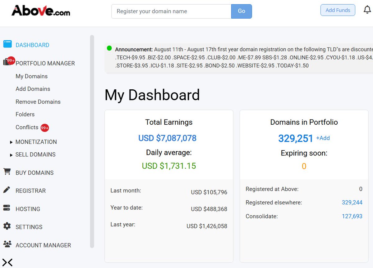
Task: Open the Hosting section
Action: 28,209
